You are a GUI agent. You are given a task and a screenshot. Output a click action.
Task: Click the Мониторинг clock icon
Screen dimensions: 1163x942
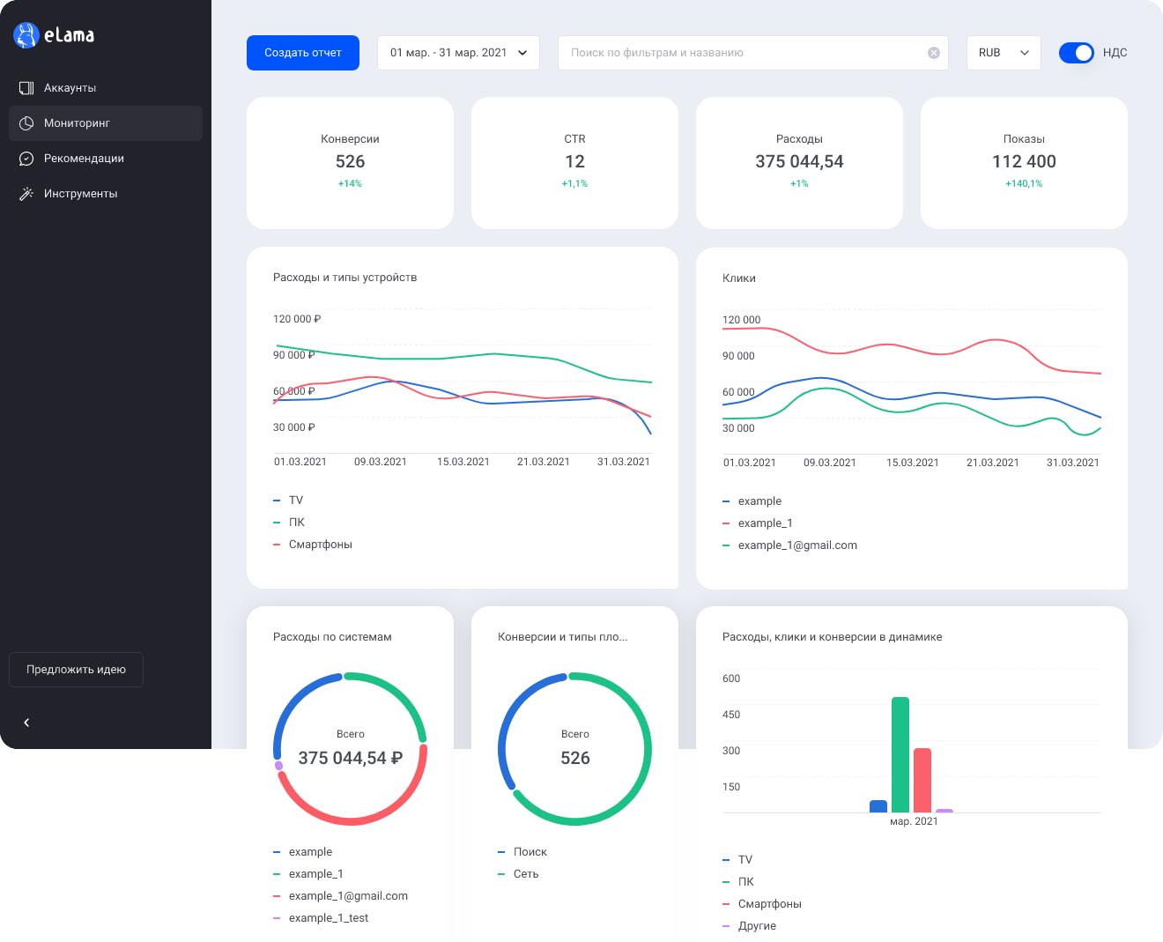coord(26,123)
